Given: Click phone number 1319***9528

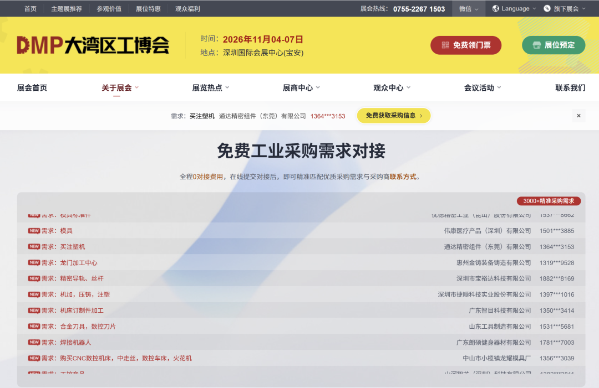Looking at the screenshot, I should point(557,262).
